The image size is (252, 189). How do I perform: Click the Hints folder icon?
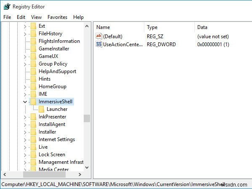pos(33,79)
